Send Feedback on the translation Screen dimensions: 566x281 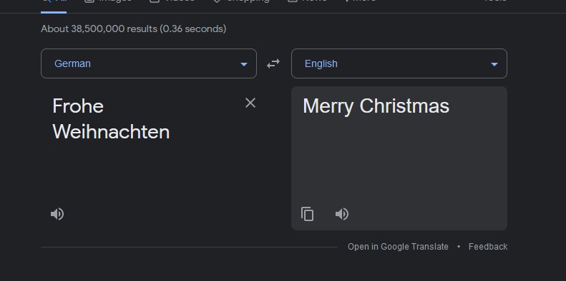coord(488,247)
